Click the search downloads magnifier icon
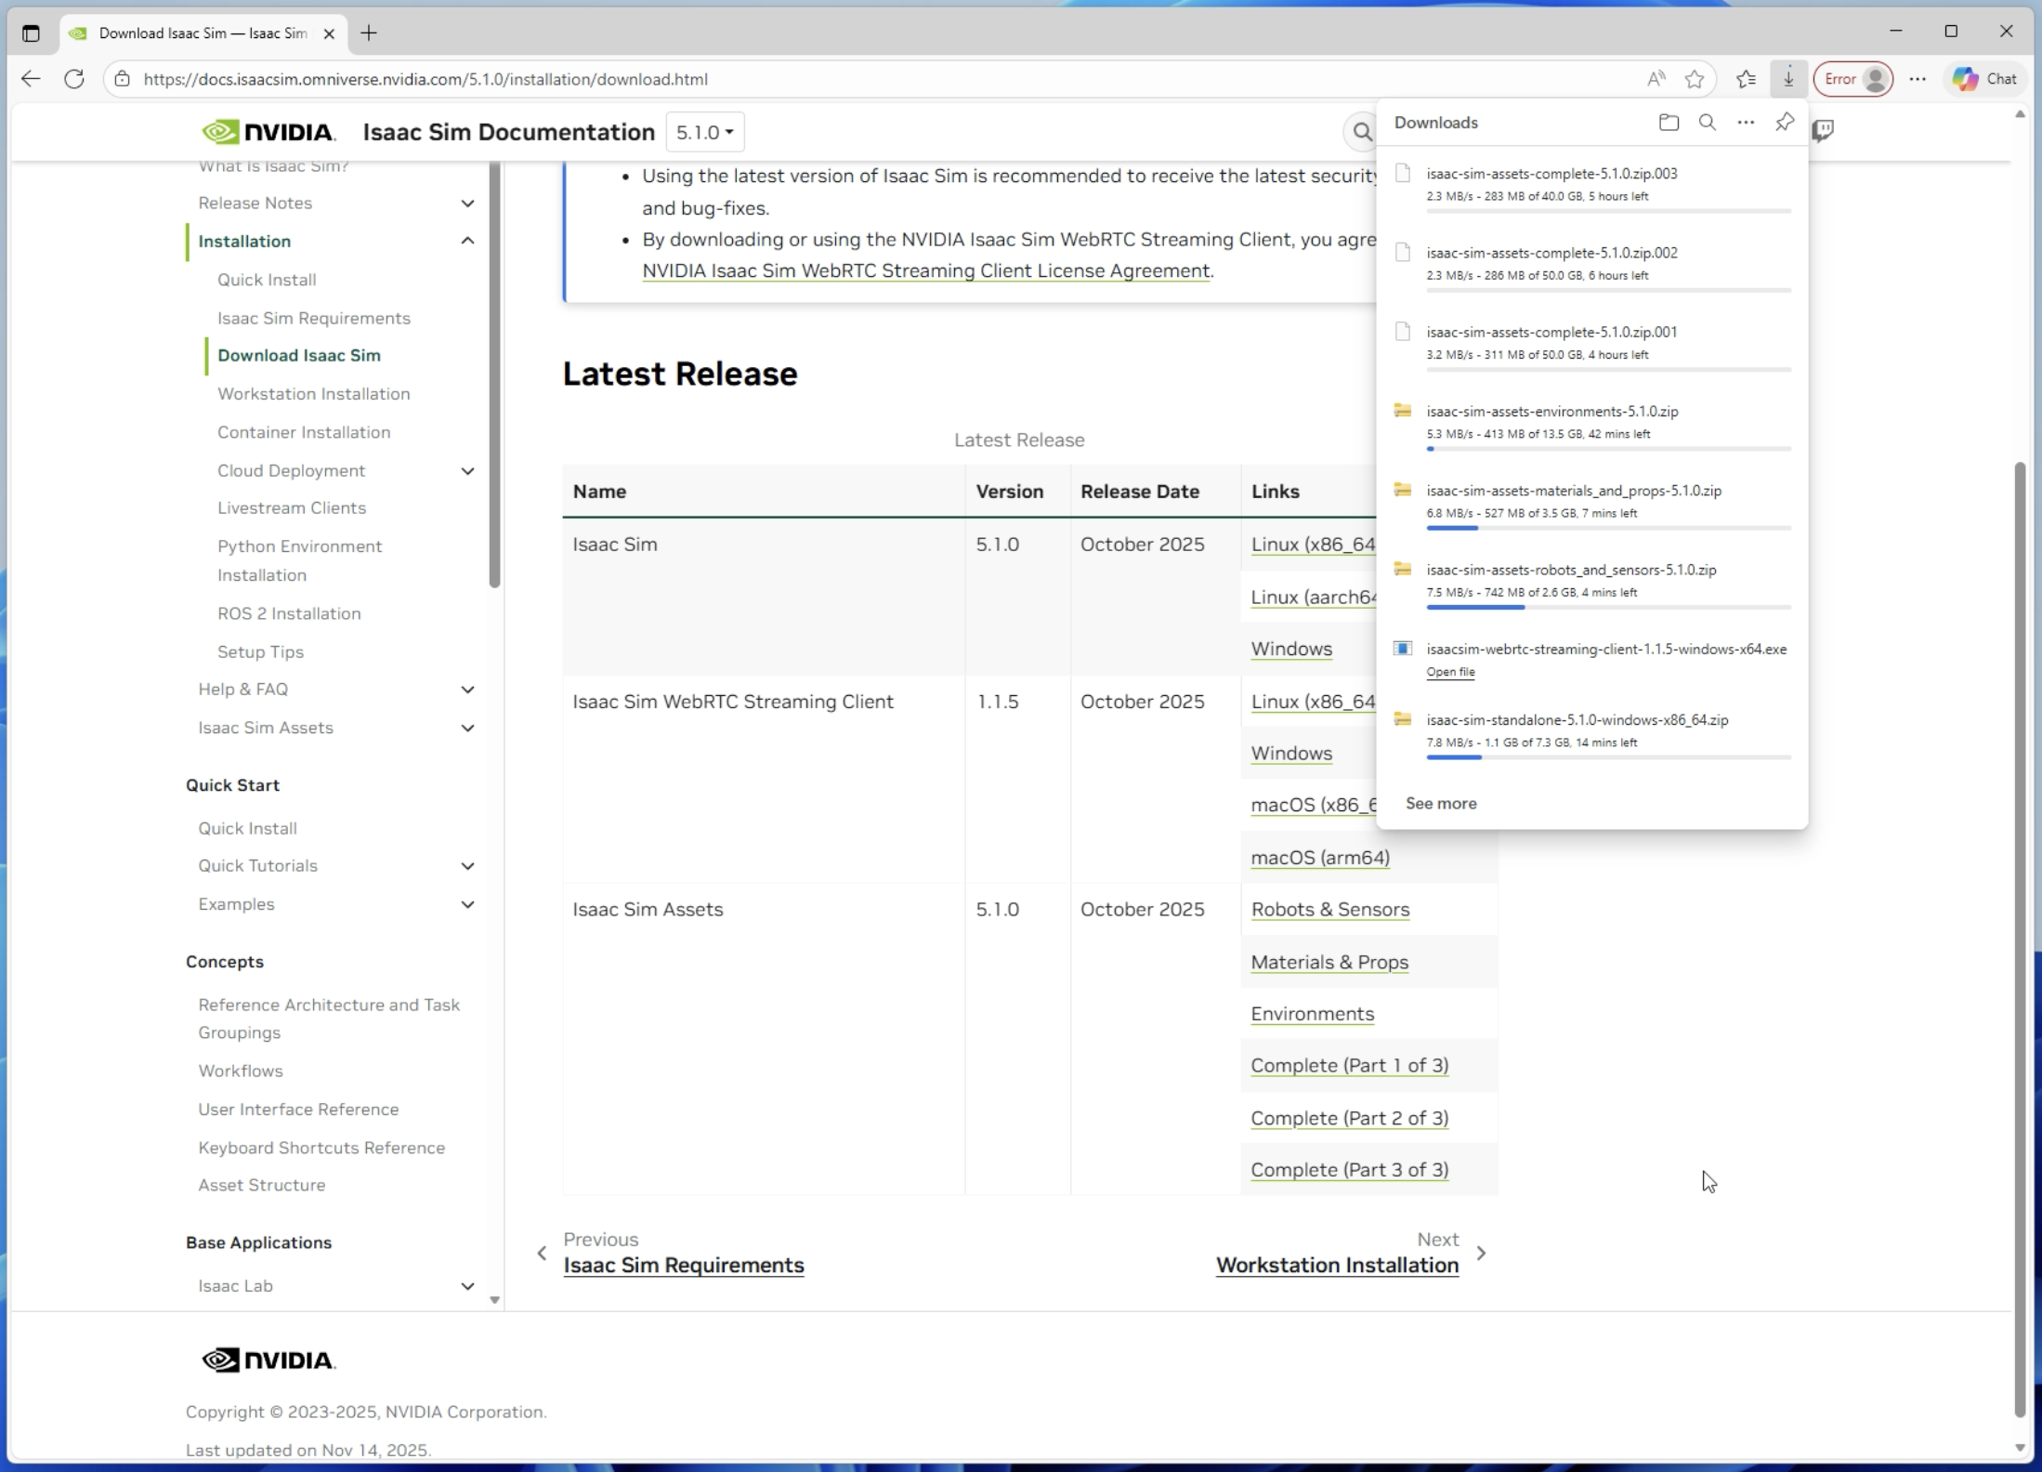 (1707, 123)
